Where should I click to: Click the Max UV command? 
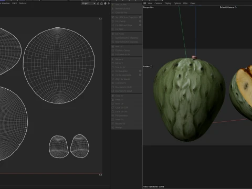(127, 47)
